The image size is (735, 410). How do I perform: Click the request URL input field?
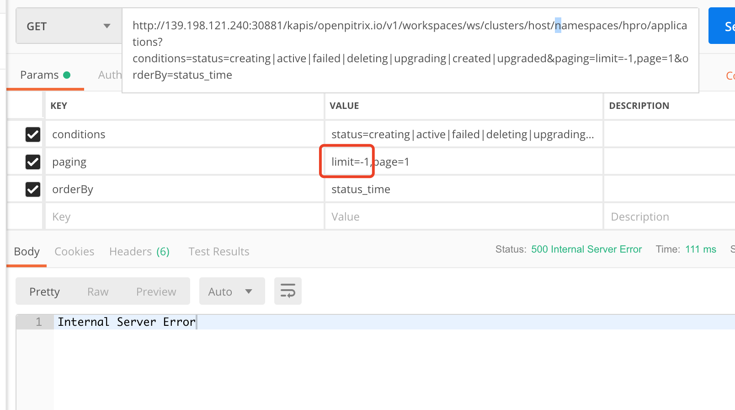[410, 50]
